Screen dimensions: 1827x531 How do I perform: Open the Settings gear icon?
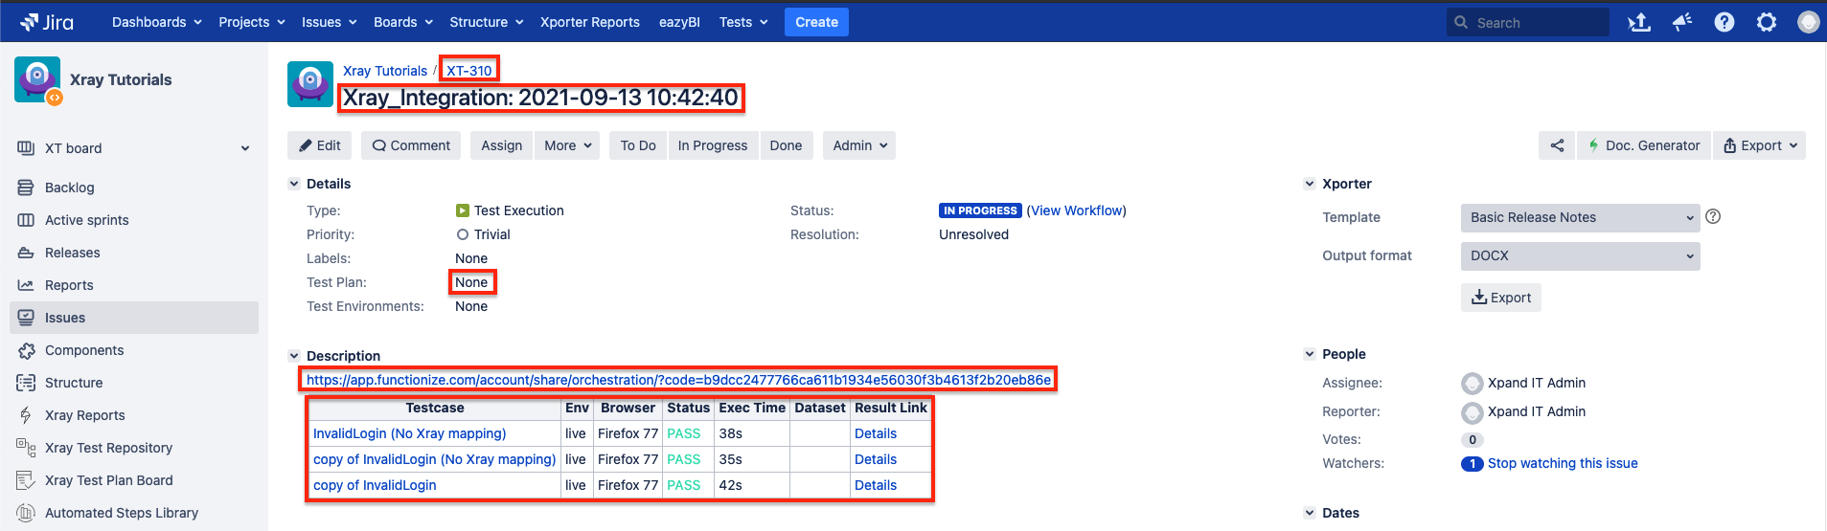point(1767,22)
